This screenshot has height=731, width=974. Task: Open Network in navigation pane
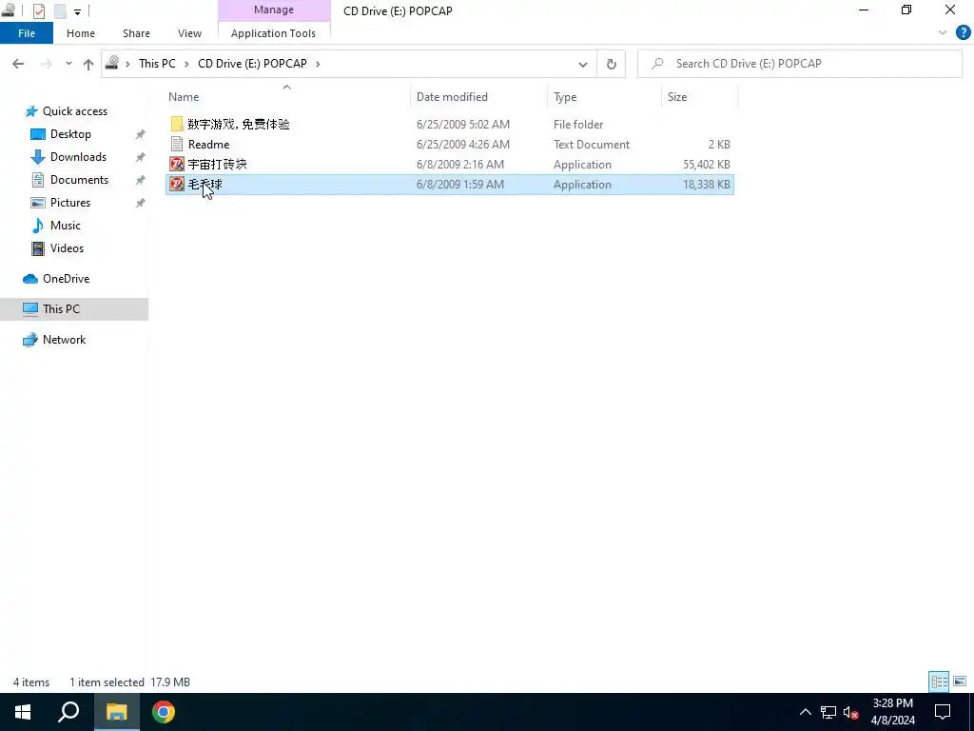(x=64, y=340)
